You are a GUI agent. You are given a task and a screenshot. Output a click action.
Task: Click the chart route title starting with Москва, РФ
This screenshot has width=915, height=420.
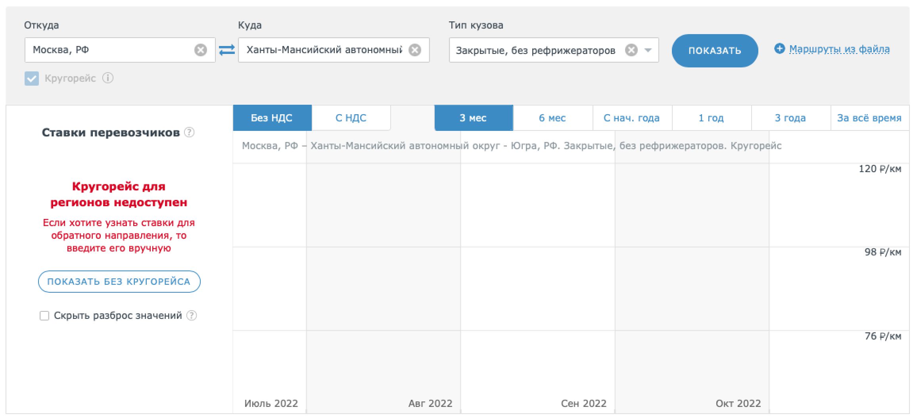pyautogui.click(x=512, y=146)
